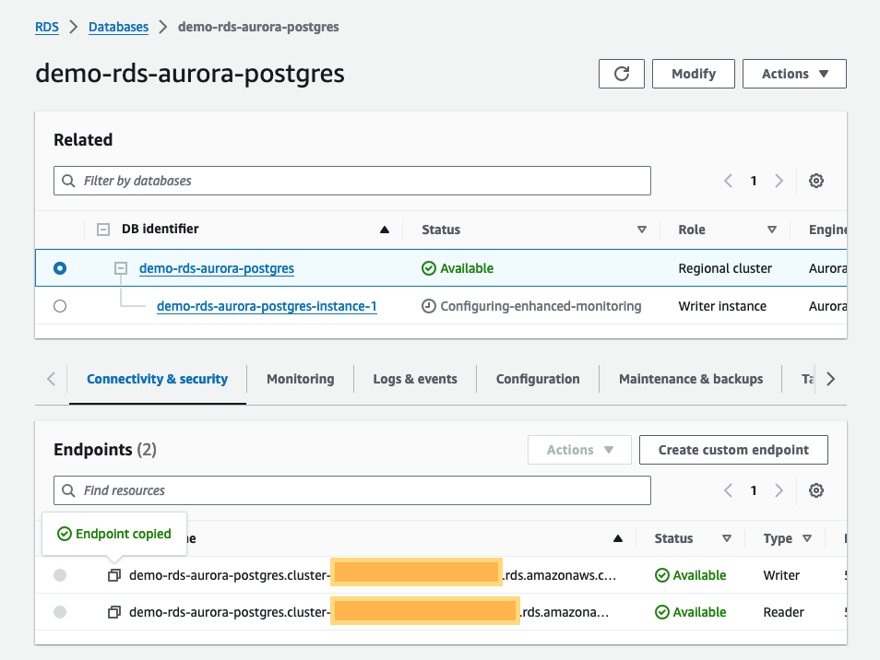Image resolution: width=880 pixels, height=660 pixels.
Task: Click the Writer type cell
Action: [x=781, y=575]
